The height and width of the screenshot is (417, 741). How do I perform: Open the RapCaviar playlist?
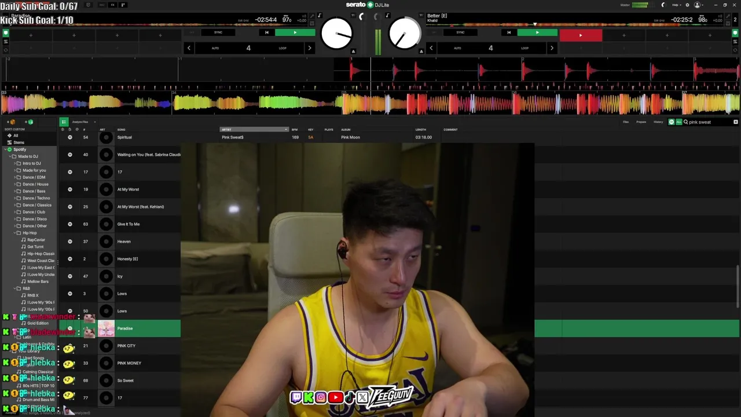(36, 240)
